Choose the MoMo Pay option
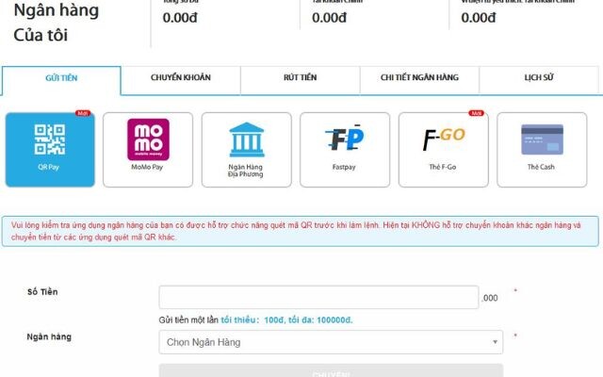The image size is (603, 377). tap(148, 150)
